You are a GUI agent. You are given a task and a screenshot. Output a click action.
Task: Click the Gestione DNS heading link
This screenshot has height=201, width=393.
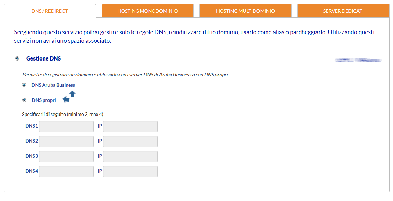pyautogui.click(x=43, y=58)
